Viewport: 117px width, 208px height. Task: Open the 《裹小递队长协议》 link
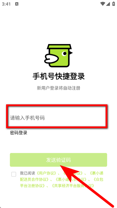[x=71, y=179]
